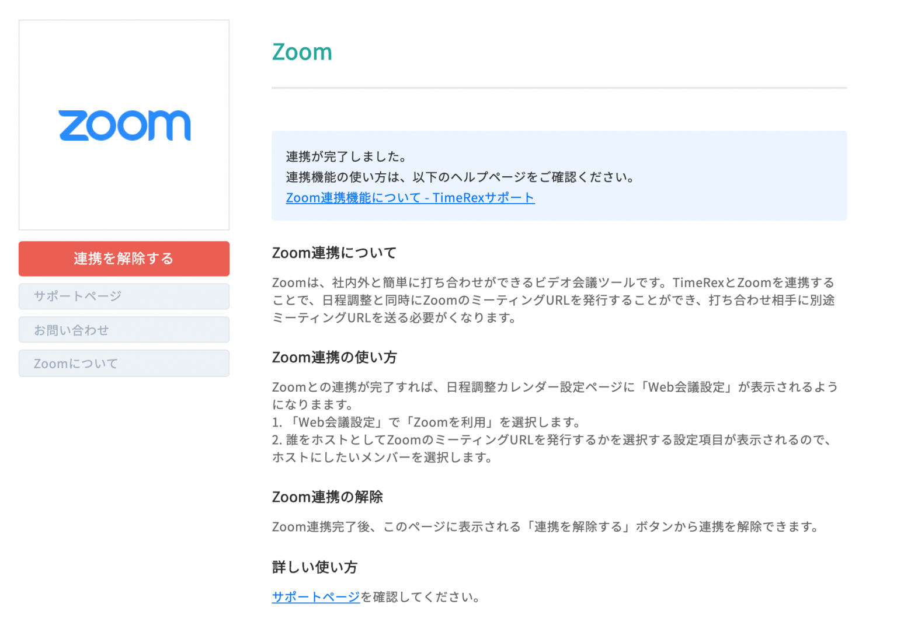Viewport: 897px width, 625px height.
Task: Select the Zoom brand mark in the sidebar
Action: (x=124, y=125)
